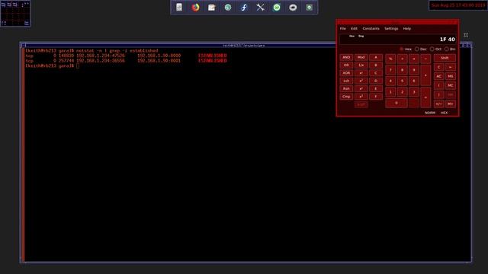Open the notepad editor icon in dock

pos(212,8)
